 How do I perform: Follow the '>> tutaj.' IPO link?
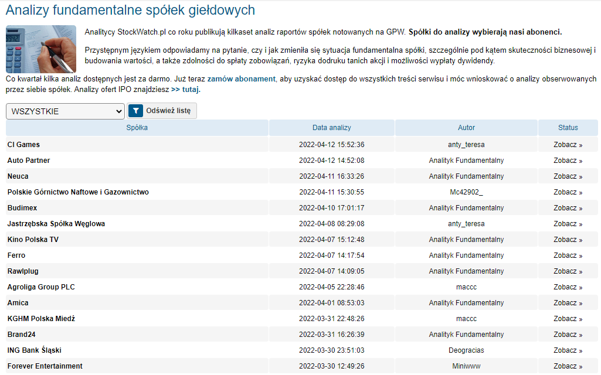pyautogui.click(x=185, y=90)
